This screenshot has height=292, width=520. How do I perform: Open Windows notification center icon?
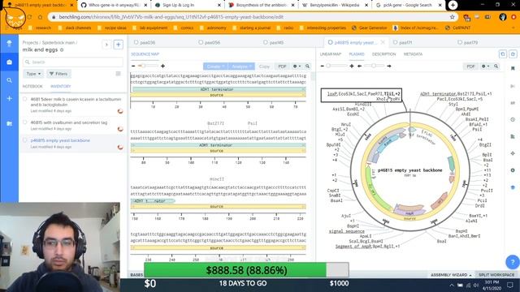click(x=510, y=285)
